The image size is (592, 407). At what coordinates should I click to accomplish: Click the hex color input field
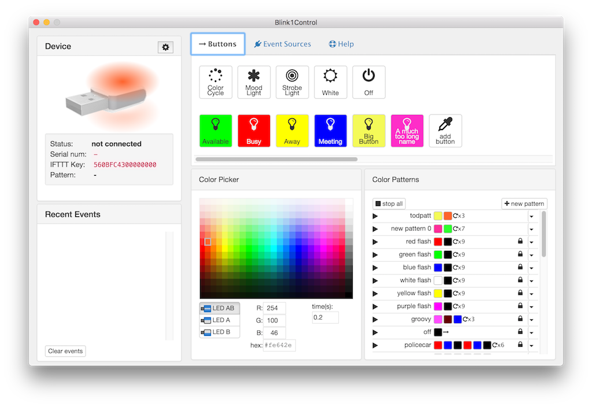[279, 345]
